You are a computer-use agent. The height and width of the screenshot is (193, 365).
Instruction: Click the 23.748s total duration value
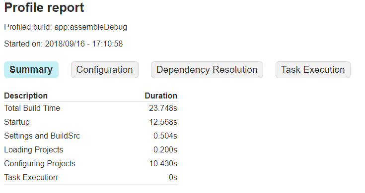163,108
